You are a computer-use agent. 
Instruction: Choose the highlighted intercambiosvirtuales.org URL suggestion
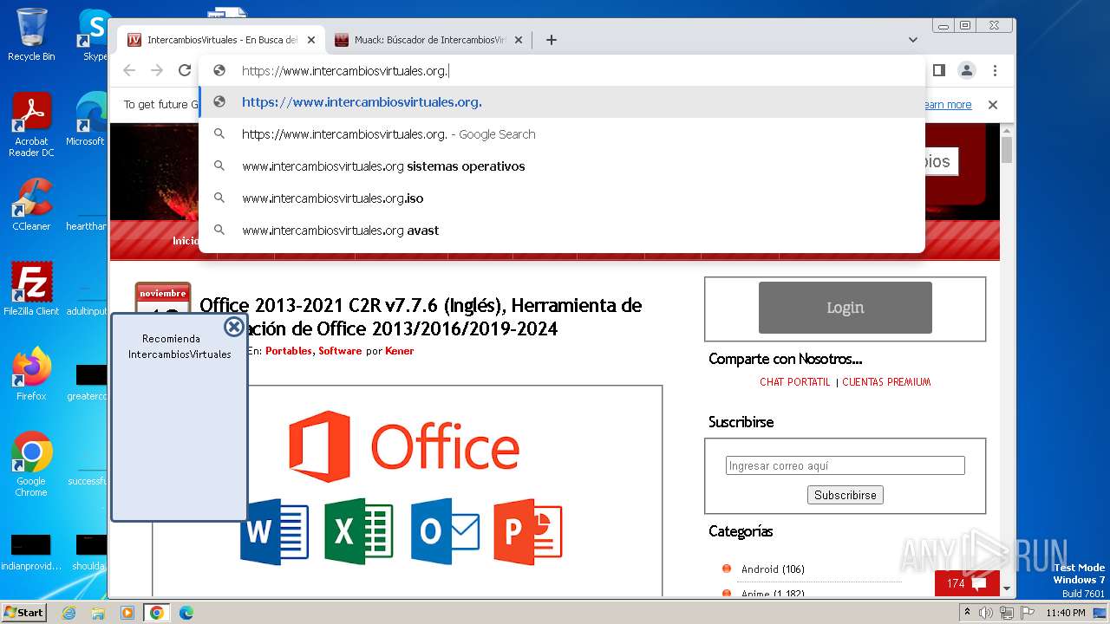coord(562,102)
